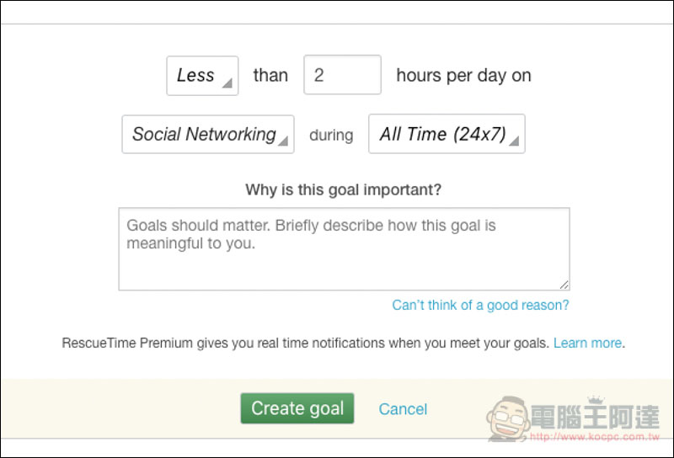Open the Less comparison dropdown
Screen dimensions: 674x458
click(x=202, y=76)
